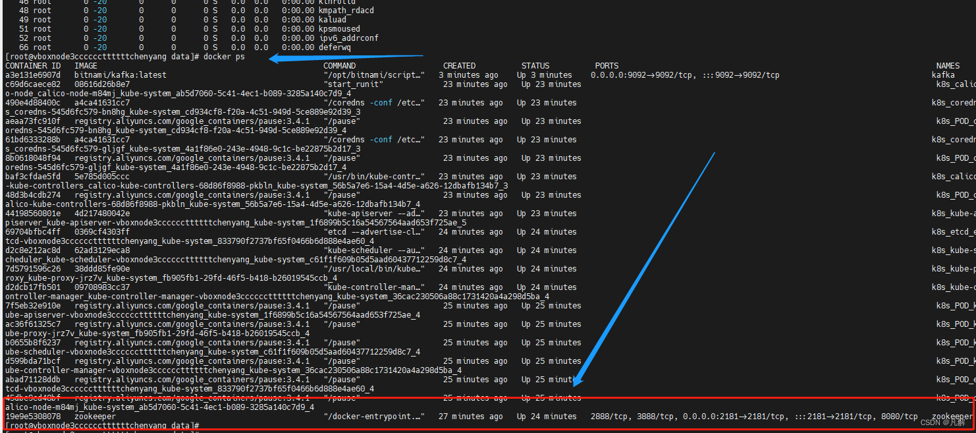Viewport: 976px width, 433px height.
Task: Click the '3 minutes ago' created value
Action: click(x=468, y=75)
